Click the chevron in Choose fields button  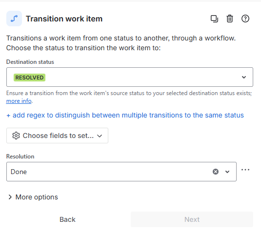click(100, 136)
